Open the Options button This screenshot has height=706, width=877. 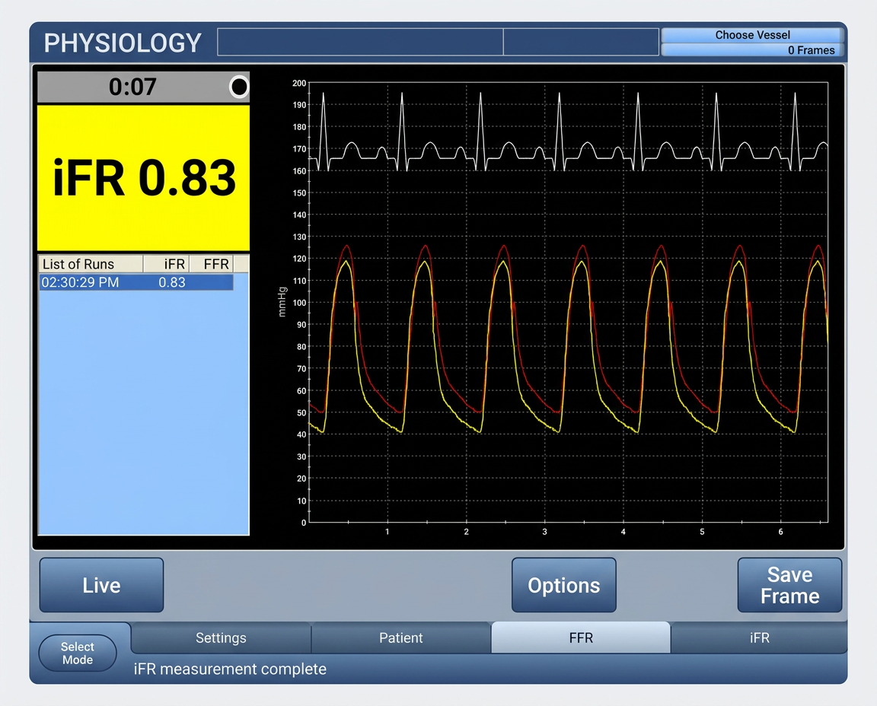(564, 585)
